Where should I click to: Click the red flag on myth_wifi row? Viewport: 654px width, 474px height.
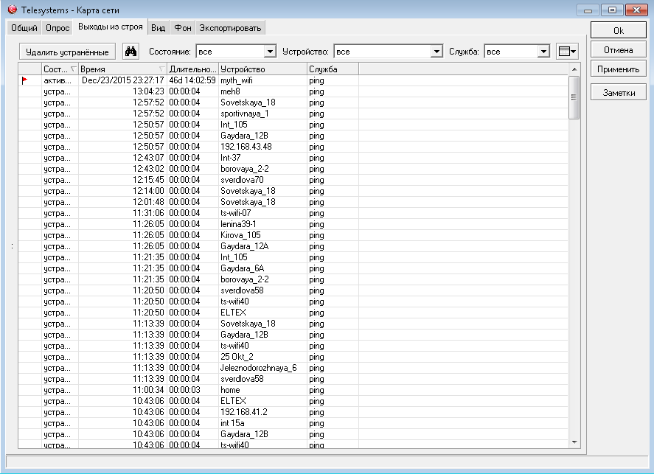[x=24, y=80]
